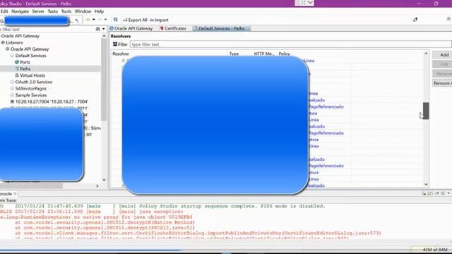Click the link icon at toolbar right
The height and width of the screenshot is (254, 452).
(415, 20)
